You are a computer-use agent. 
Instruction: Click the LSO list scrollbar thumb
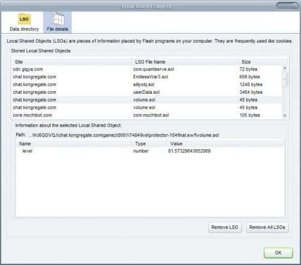(x=285, y=79)
